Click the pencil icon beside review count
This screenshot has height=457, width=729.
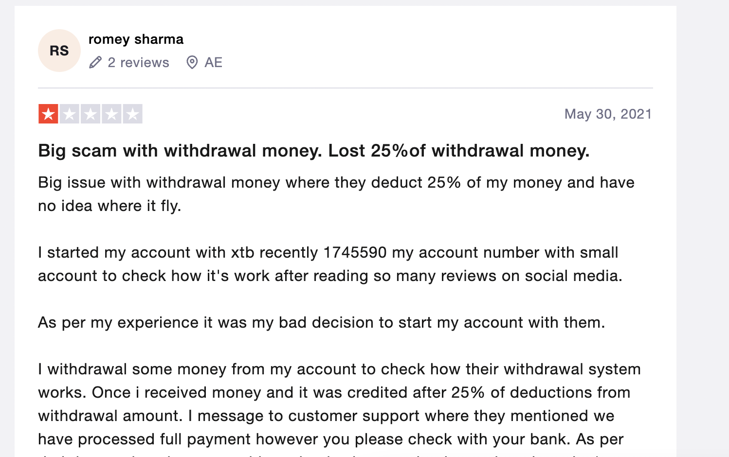tap(95, 62)
